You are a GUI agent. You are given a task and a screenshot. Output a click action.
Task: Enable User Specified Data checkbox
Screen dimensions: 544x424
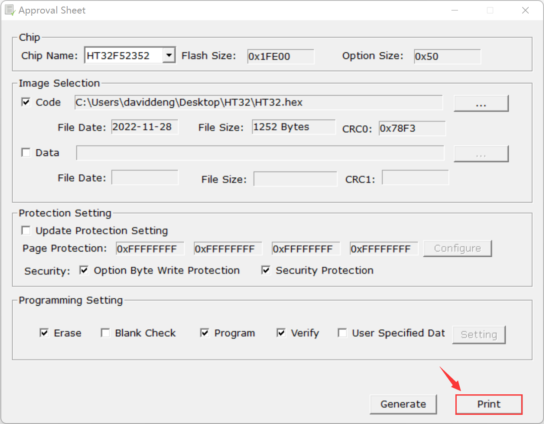pyautogui.click(x=342, y=333)
